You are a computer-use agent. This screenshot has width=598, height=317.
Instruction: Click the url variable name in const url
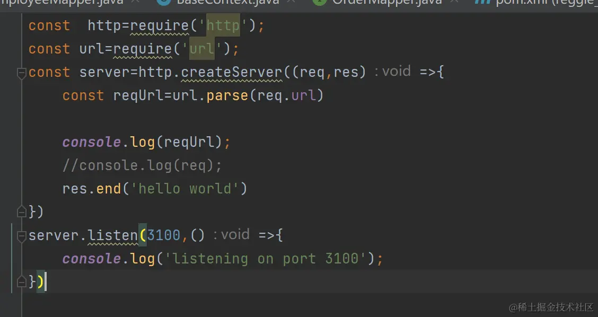point(92,49)
